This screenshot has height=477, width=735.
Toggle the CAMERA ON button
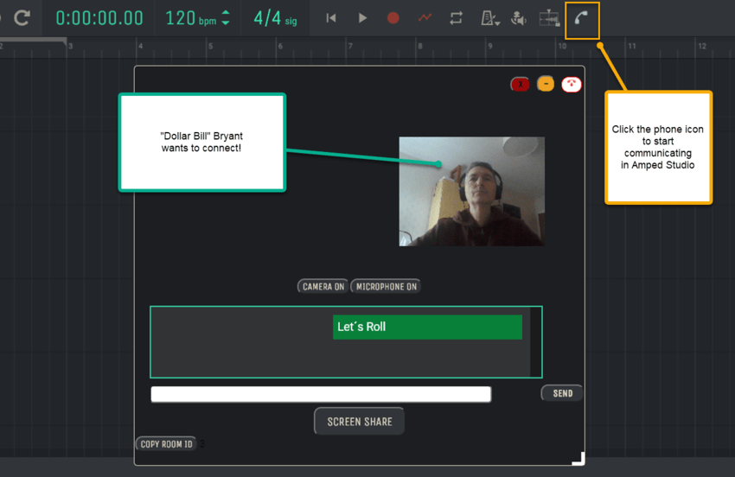click(x=323, y=286)
